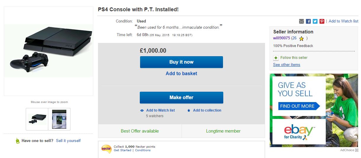Add item to basket

coord(181,73)
